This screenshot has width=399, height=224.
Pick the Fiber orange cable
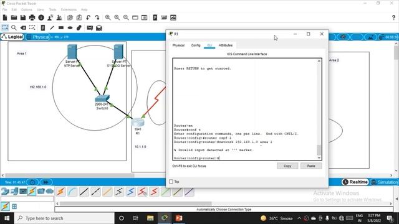(x=107, y=192)
